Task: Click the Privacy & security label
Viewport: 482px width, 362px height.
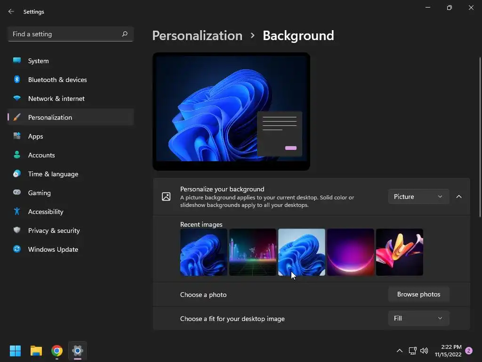Action: tap(54, 230)
